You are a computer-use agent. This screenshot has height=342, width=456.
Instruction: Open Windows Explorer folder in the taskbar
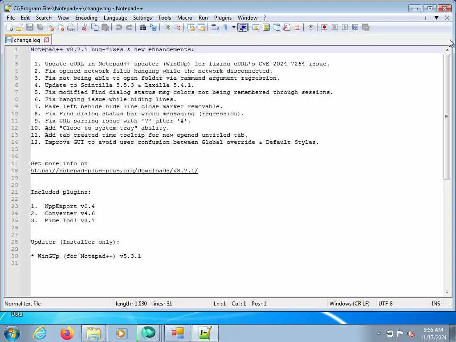coord(94,333)
